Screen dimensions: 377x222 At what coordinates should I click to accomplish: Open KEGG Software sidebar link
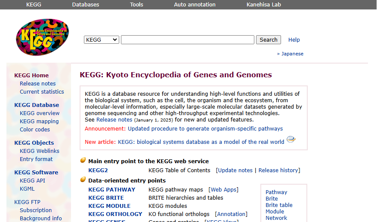[36, 172]
